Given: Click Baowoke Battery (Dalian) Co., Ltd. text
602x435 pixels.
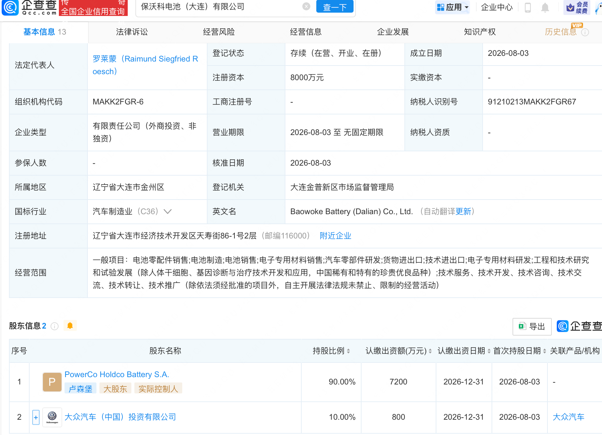Looking at the screenshot, I should (352, 212).
